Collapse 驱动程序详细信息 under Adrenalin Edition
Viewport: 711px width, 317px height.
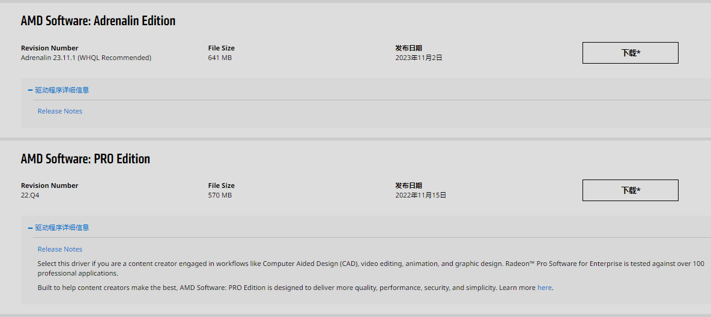coord(62,90)
